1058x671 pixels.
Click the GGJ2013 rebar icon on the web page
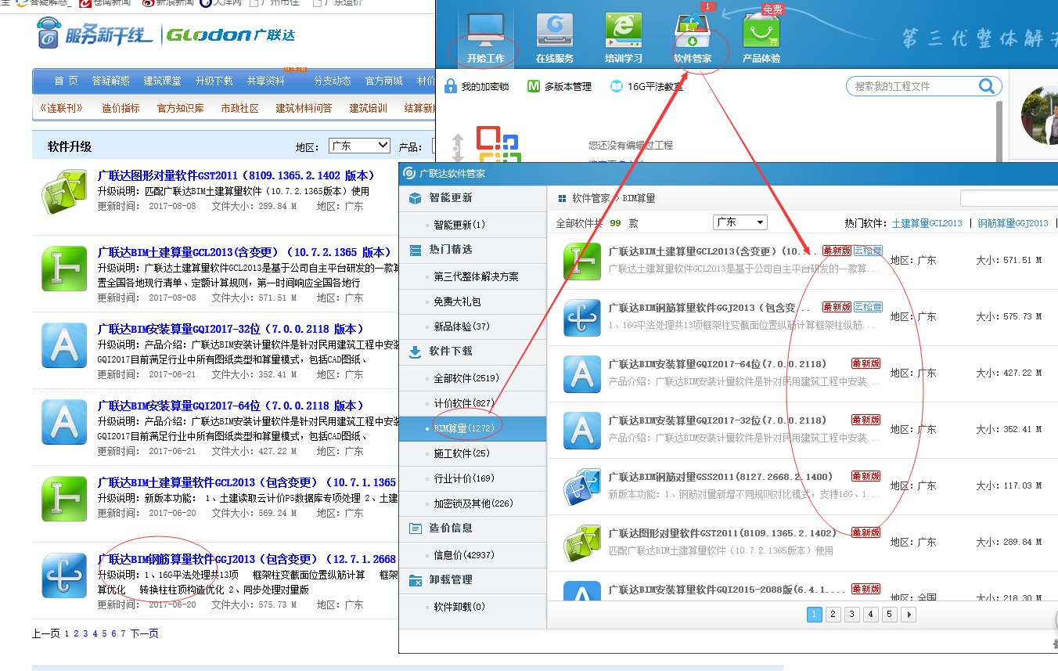[63, 575]
